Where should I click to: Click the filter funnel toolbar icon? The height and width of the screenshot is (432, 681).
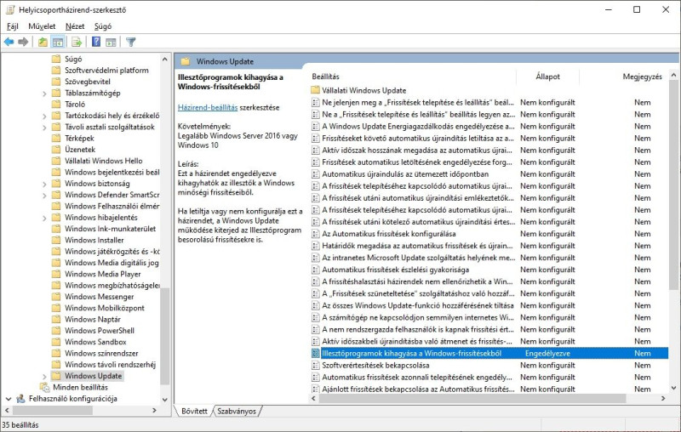[x=131, y=42]
